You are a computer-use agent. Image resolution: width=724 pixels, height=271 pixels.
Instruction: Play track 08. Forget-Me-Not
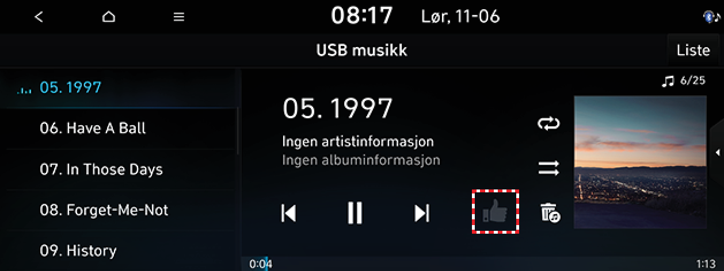(x=119, y=210)
